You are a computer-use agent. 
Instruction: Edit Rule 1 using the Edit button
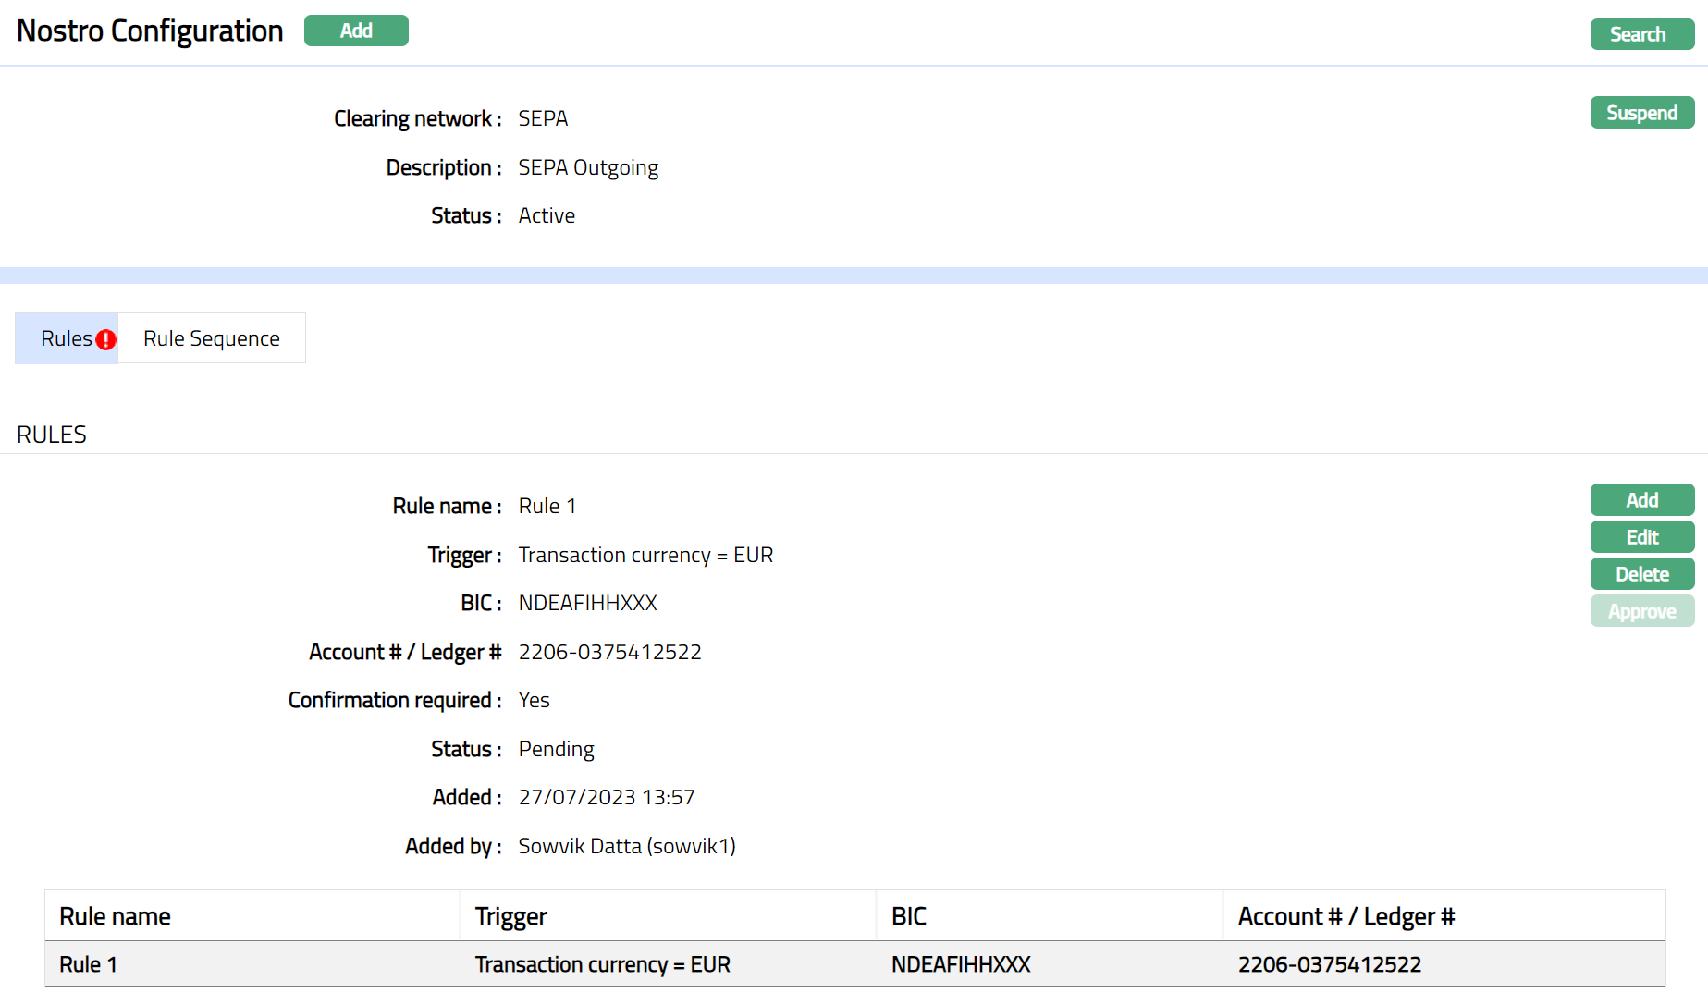[x=1641, y=537]
